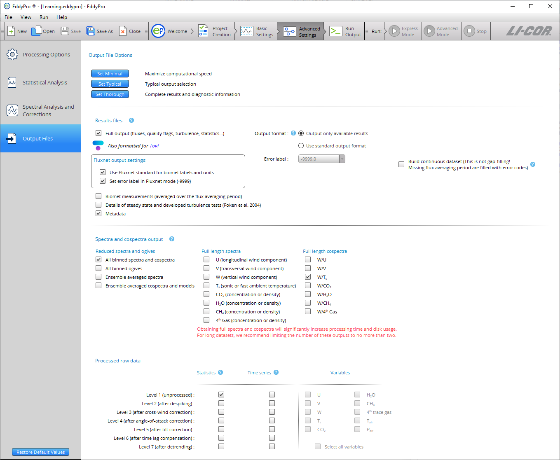Open a project with the Open icon

click(x=36, y=31)
